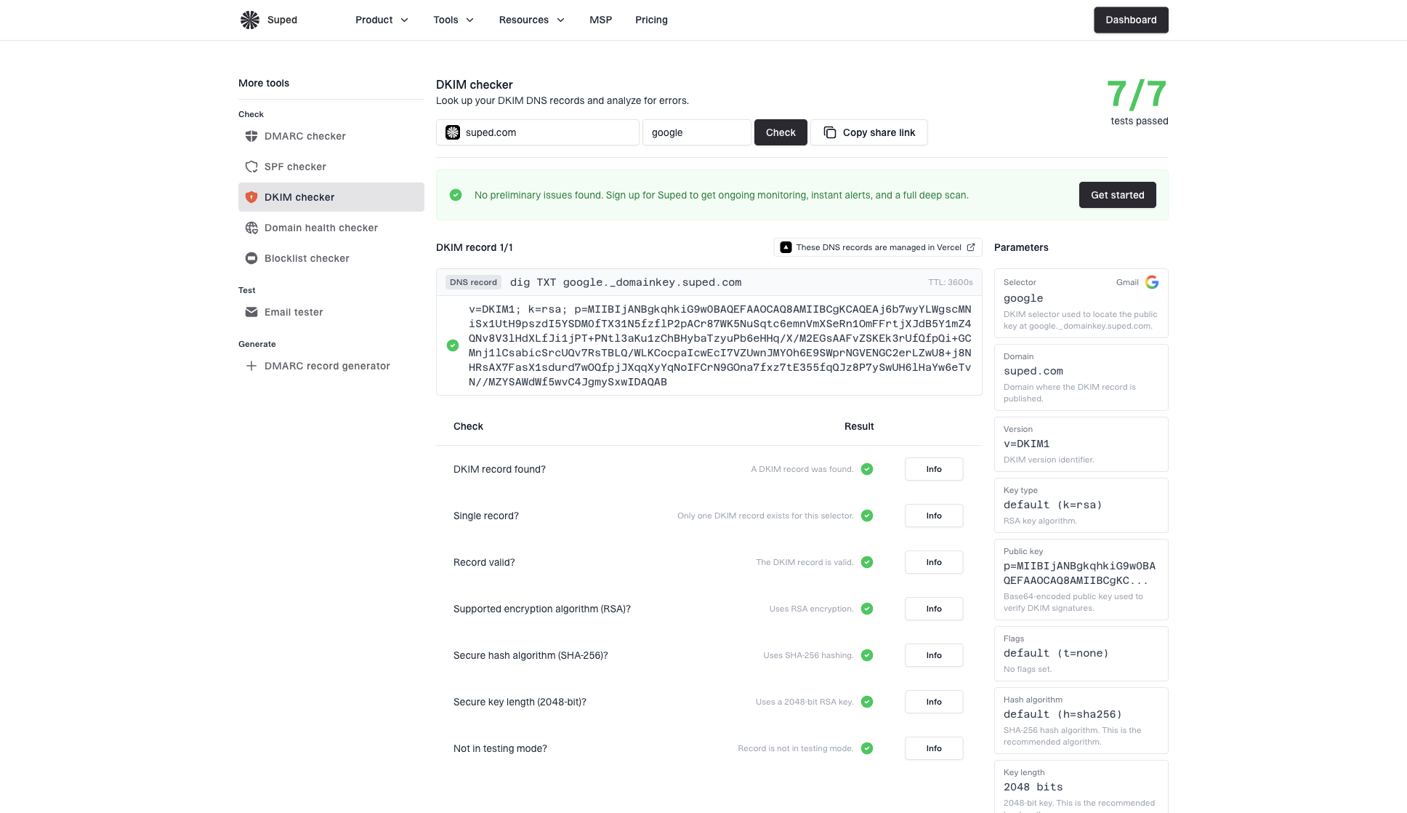This screenshot has width=1407, height=813.
Task: Click the DKIM record 1/1 heading
Action: pyautogui.click(x=475, y=247)
